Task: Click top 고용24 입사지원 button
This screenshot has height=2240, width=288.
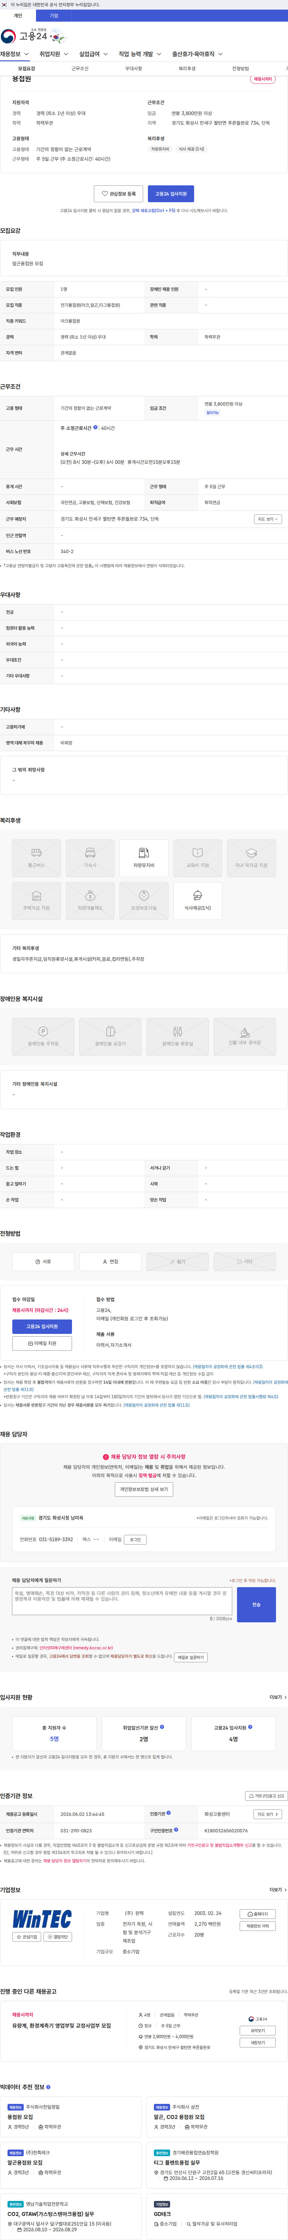Action: click(x=171, y=194)
